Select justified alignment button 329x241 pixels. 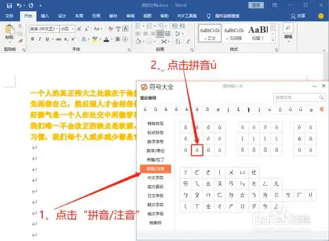[x=161, y=33]
